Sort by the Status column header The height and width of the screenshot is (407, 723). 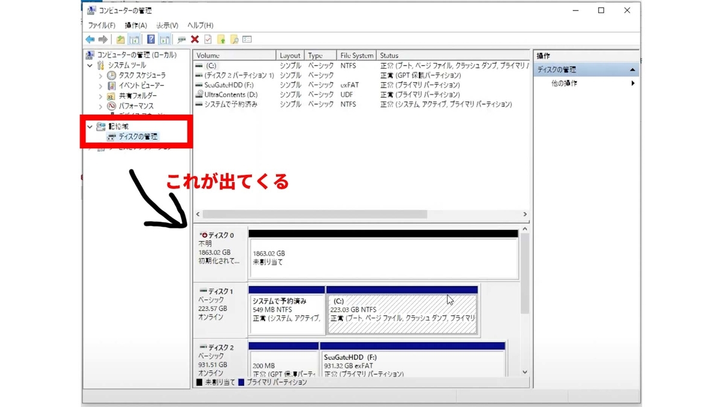click(453, 55)
